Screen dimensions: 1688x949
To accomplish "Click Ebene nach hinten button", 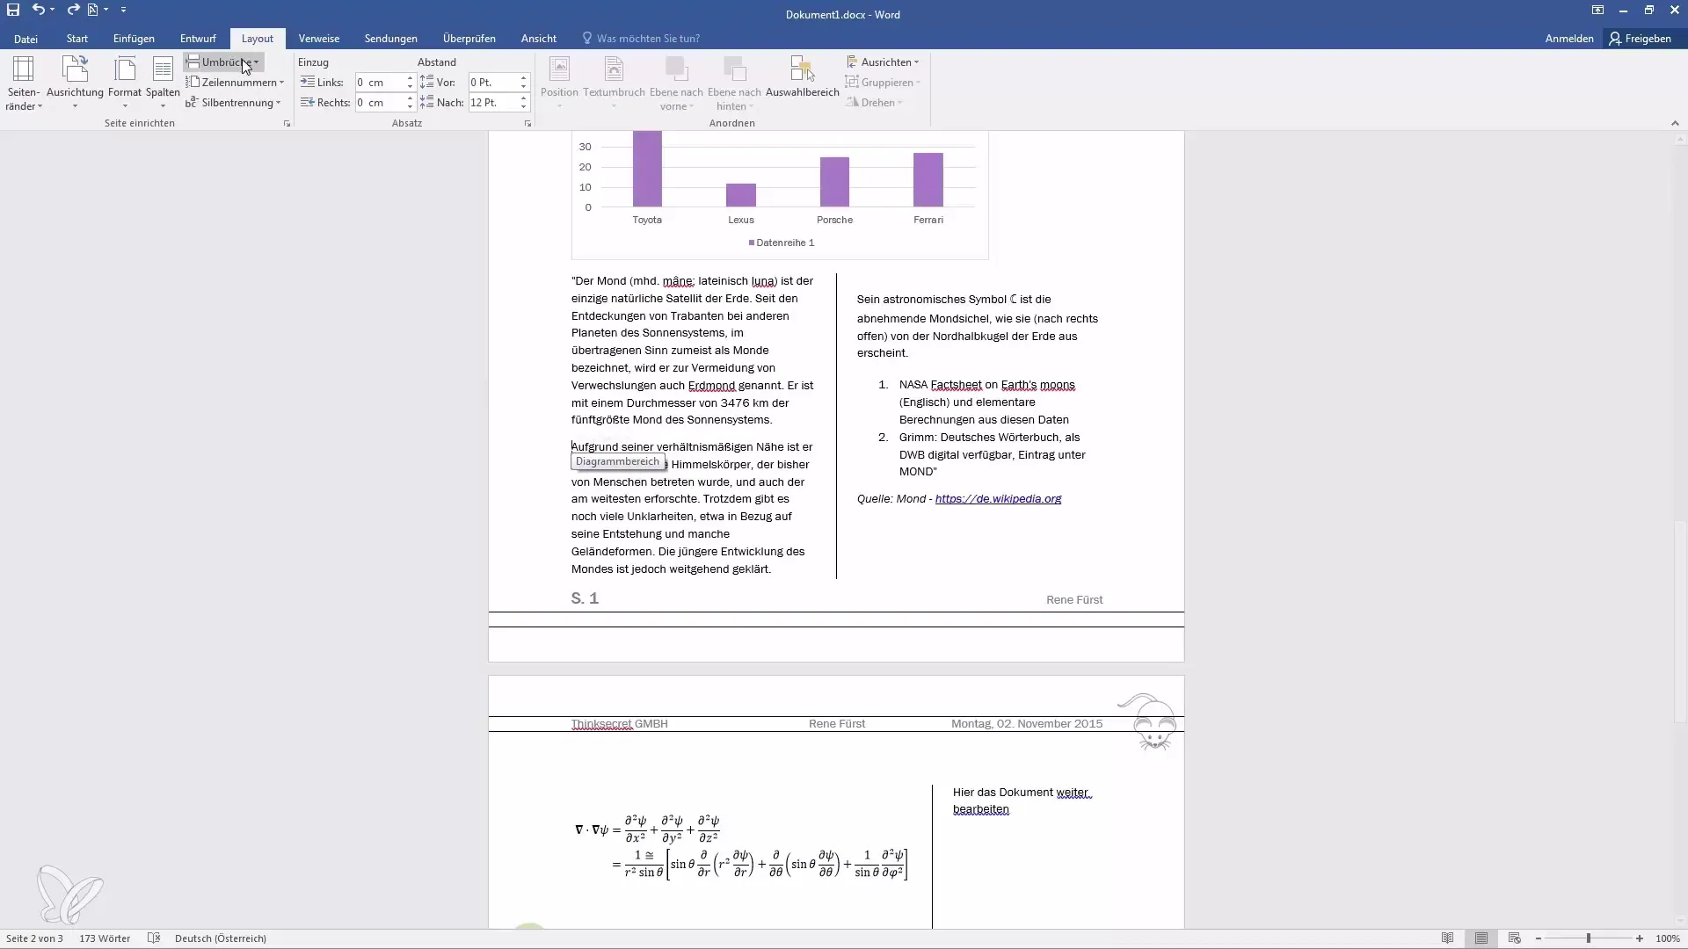I will [x=734, y=84].
